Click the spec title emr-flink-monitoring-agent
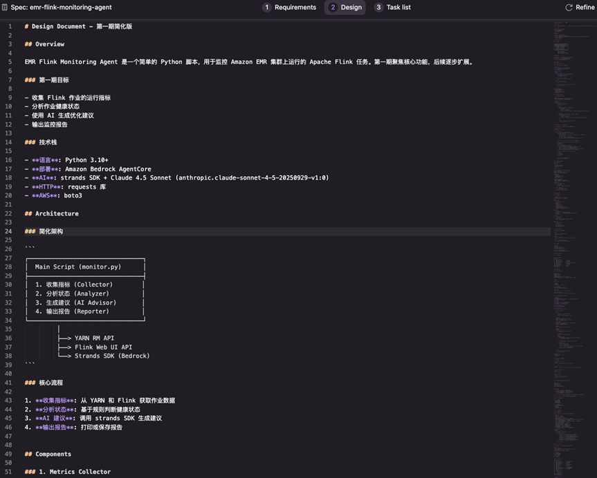 (x=62, y=7)
